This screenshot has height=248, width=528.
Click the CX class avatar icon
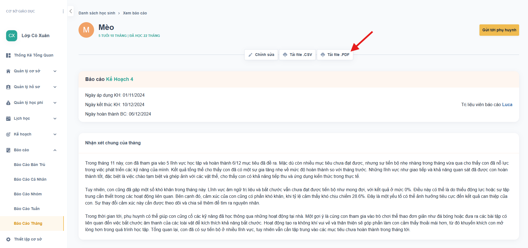[12, 36]
